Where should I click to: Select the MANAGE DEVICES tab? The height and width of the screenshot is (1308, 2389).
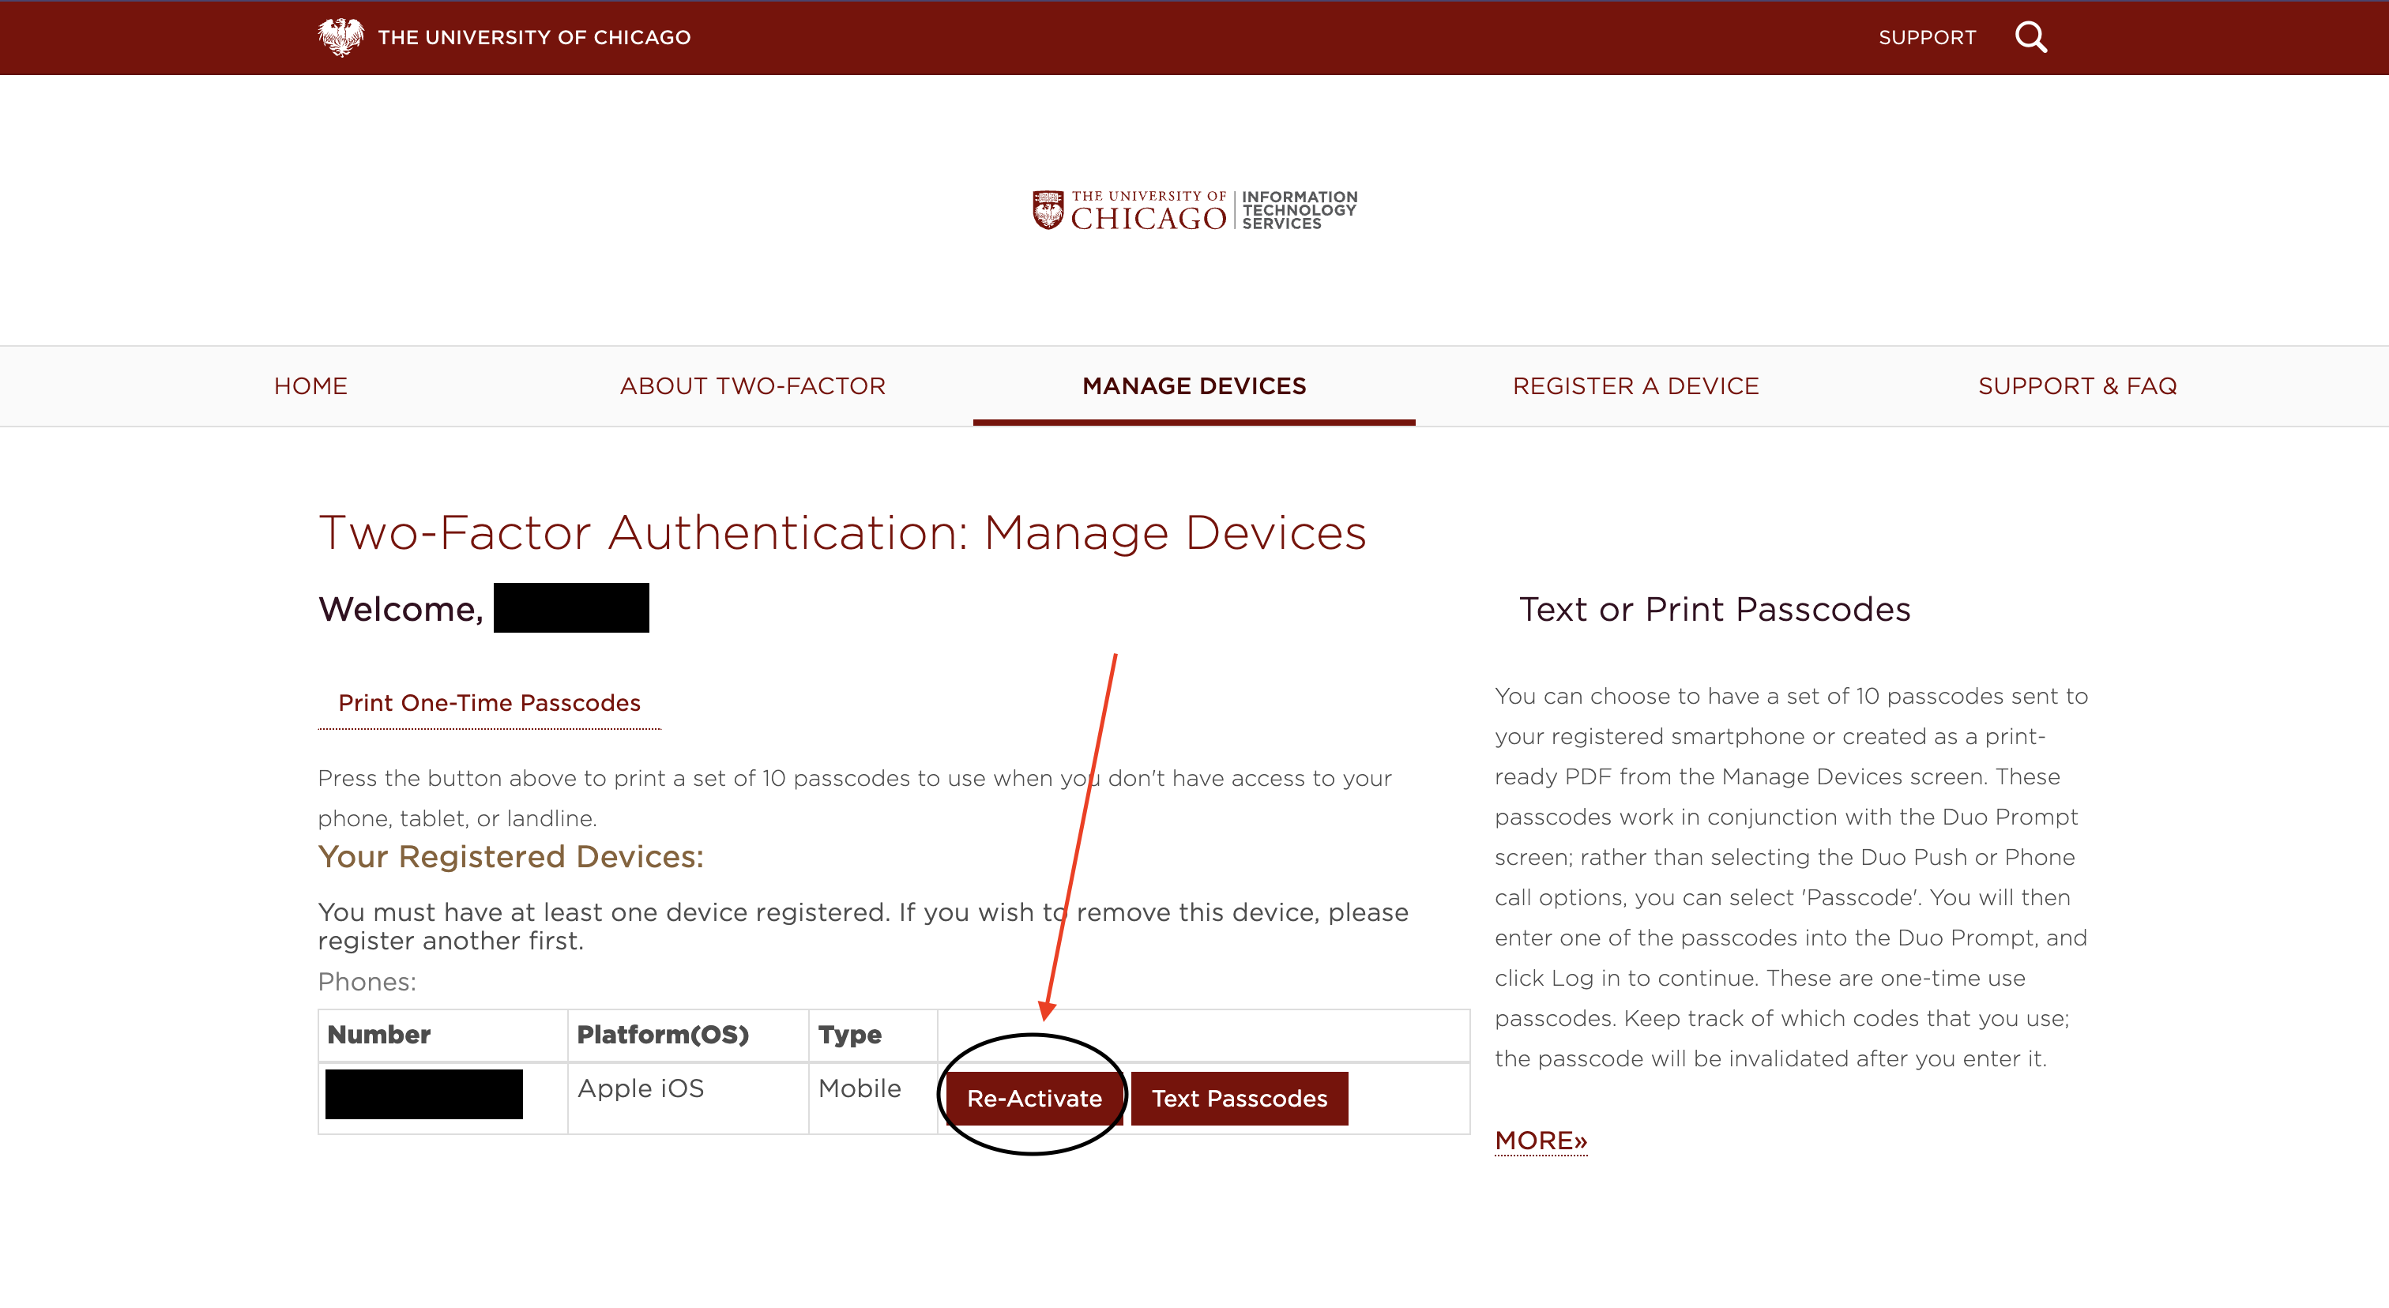[1194, 386]
